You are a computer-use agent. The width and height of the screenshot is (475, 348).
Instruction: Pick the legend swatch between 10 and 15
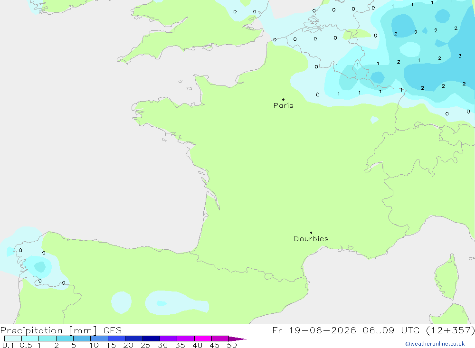pyautogui.click(x=99, y=339)
